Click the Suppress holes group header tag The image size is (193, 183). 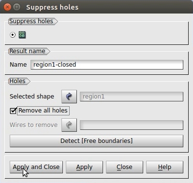33,21
